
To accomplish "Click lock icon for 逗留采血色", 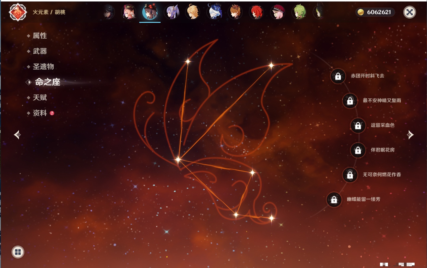I will pyautogui.click(x=358, y=125).
